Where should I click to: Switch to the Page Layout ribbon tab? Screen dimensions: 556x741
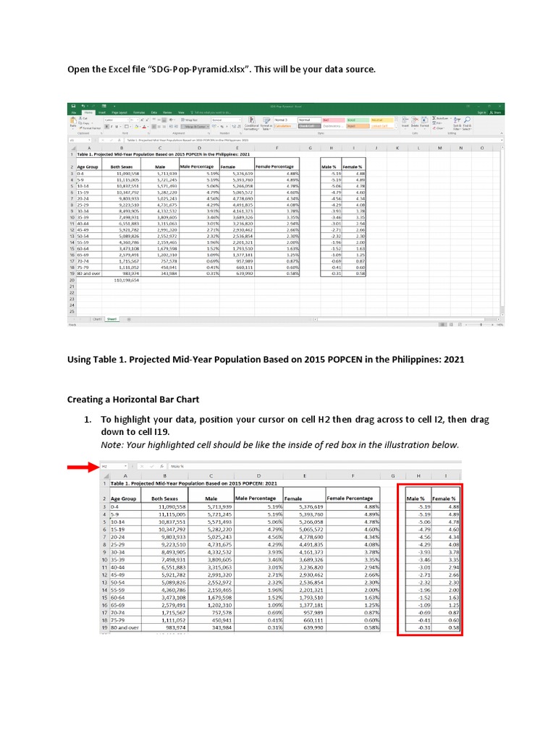pos(119,112)
